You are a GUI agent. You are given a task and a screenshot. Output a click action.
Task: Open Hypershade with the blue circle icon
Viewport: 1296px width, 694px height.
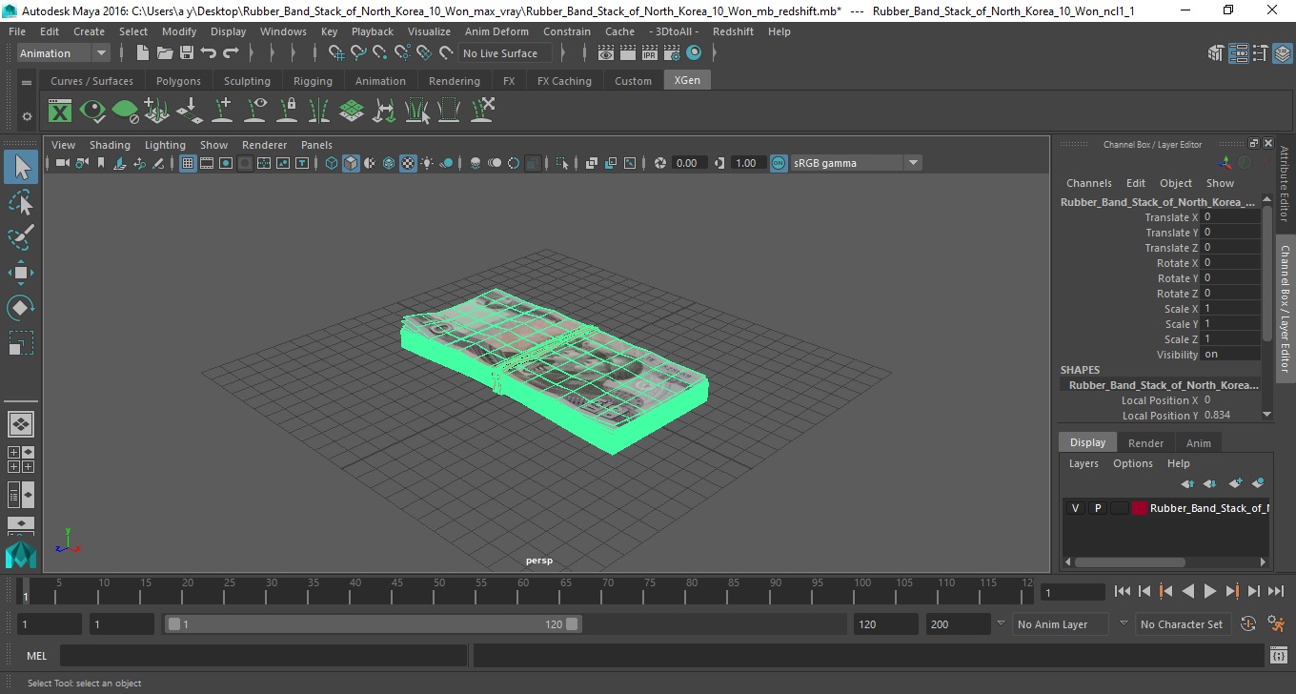(x=694, y=53)
